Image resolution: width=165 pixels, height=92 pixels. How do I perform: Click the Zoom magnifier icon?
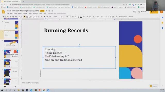click(19, 17)
